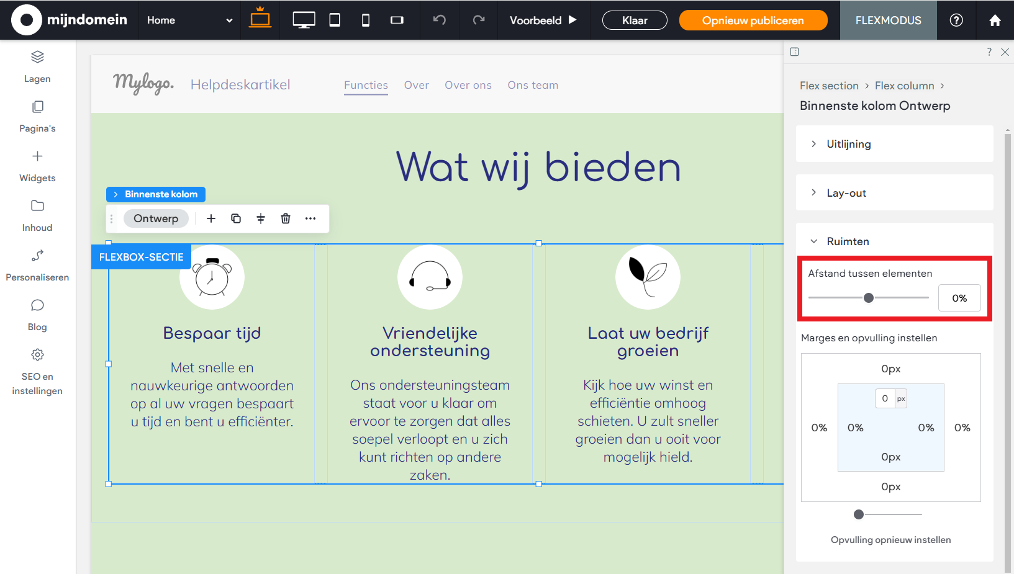
Task: Switch to mobile preview mode
Action: [x=365, y=20]
